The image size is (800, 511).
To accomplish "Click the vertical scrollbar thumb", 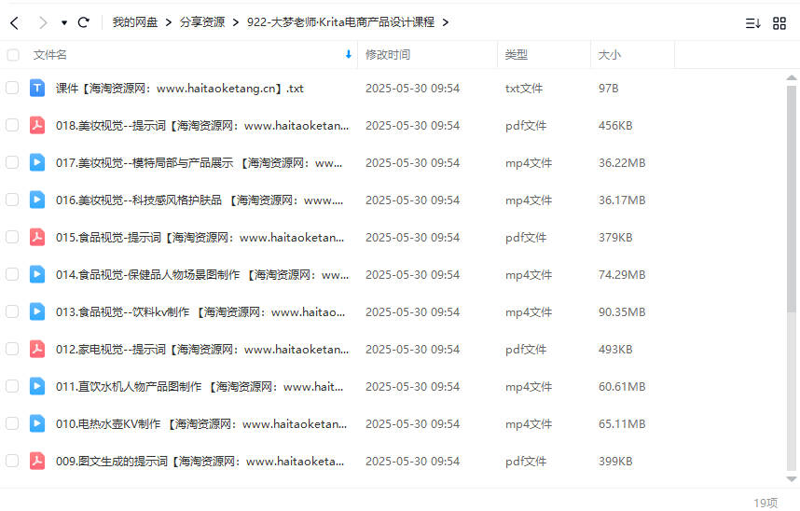I will (x=792, y=200).
